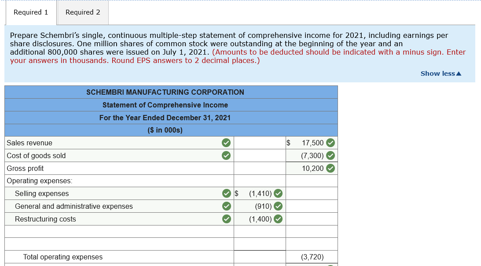Click the checkmark next to the (910) amount
The width and height of the screenshot is (481, 266).
click(x=278, y=206)
